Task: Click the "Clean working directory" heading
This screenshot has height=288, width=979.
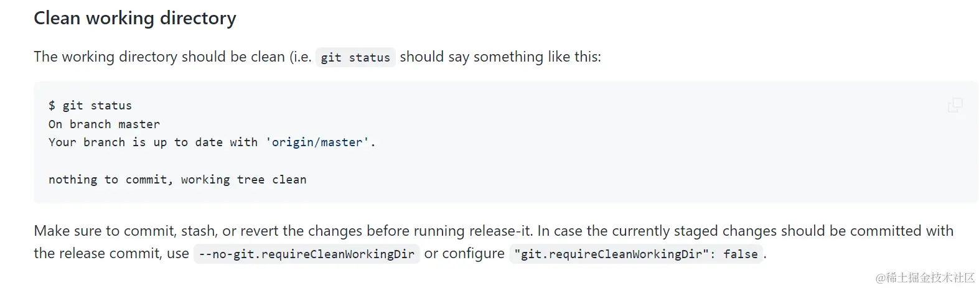Action: pos(135,18)
